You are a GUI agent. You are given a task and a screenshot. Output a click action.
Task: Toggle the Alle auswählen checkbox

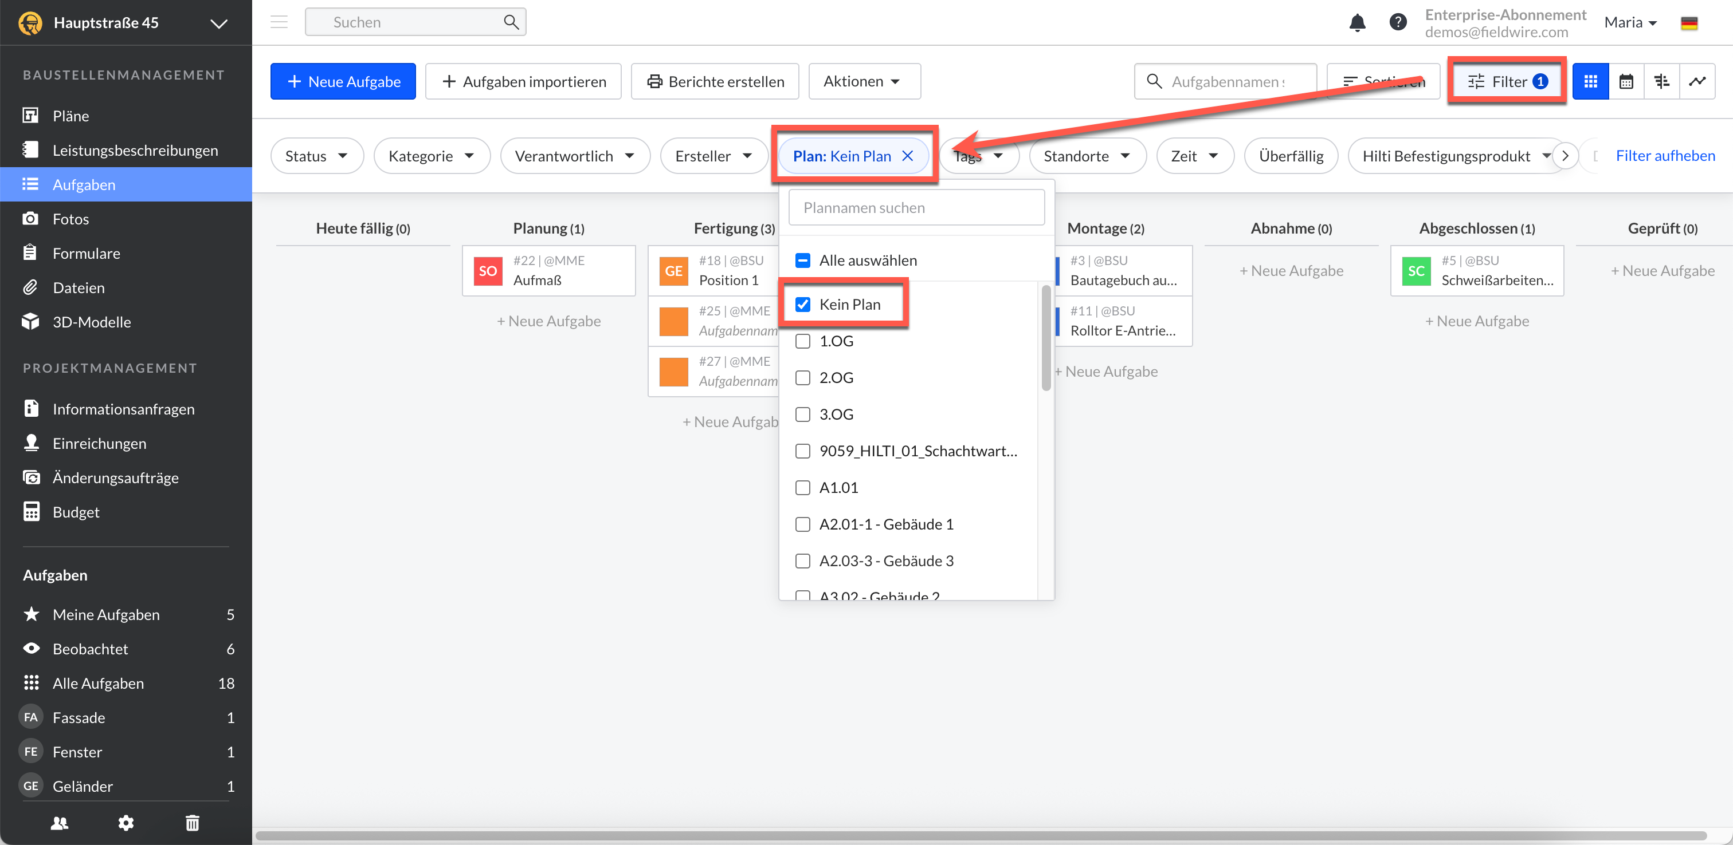coord(802,260)
